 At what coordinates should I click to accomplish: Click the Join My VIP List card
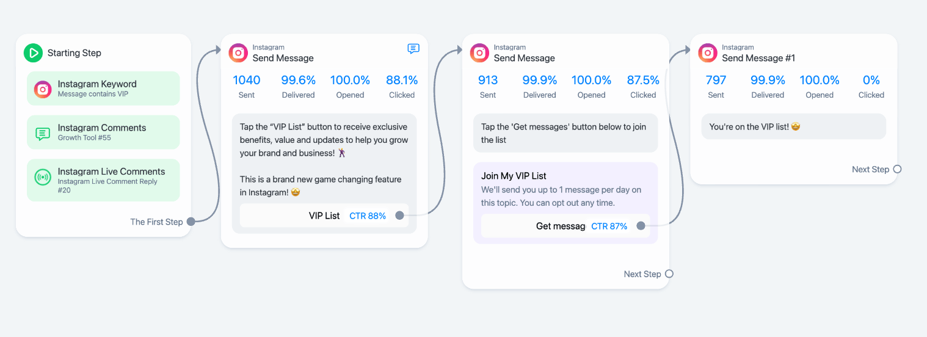[x=566, y=203]
